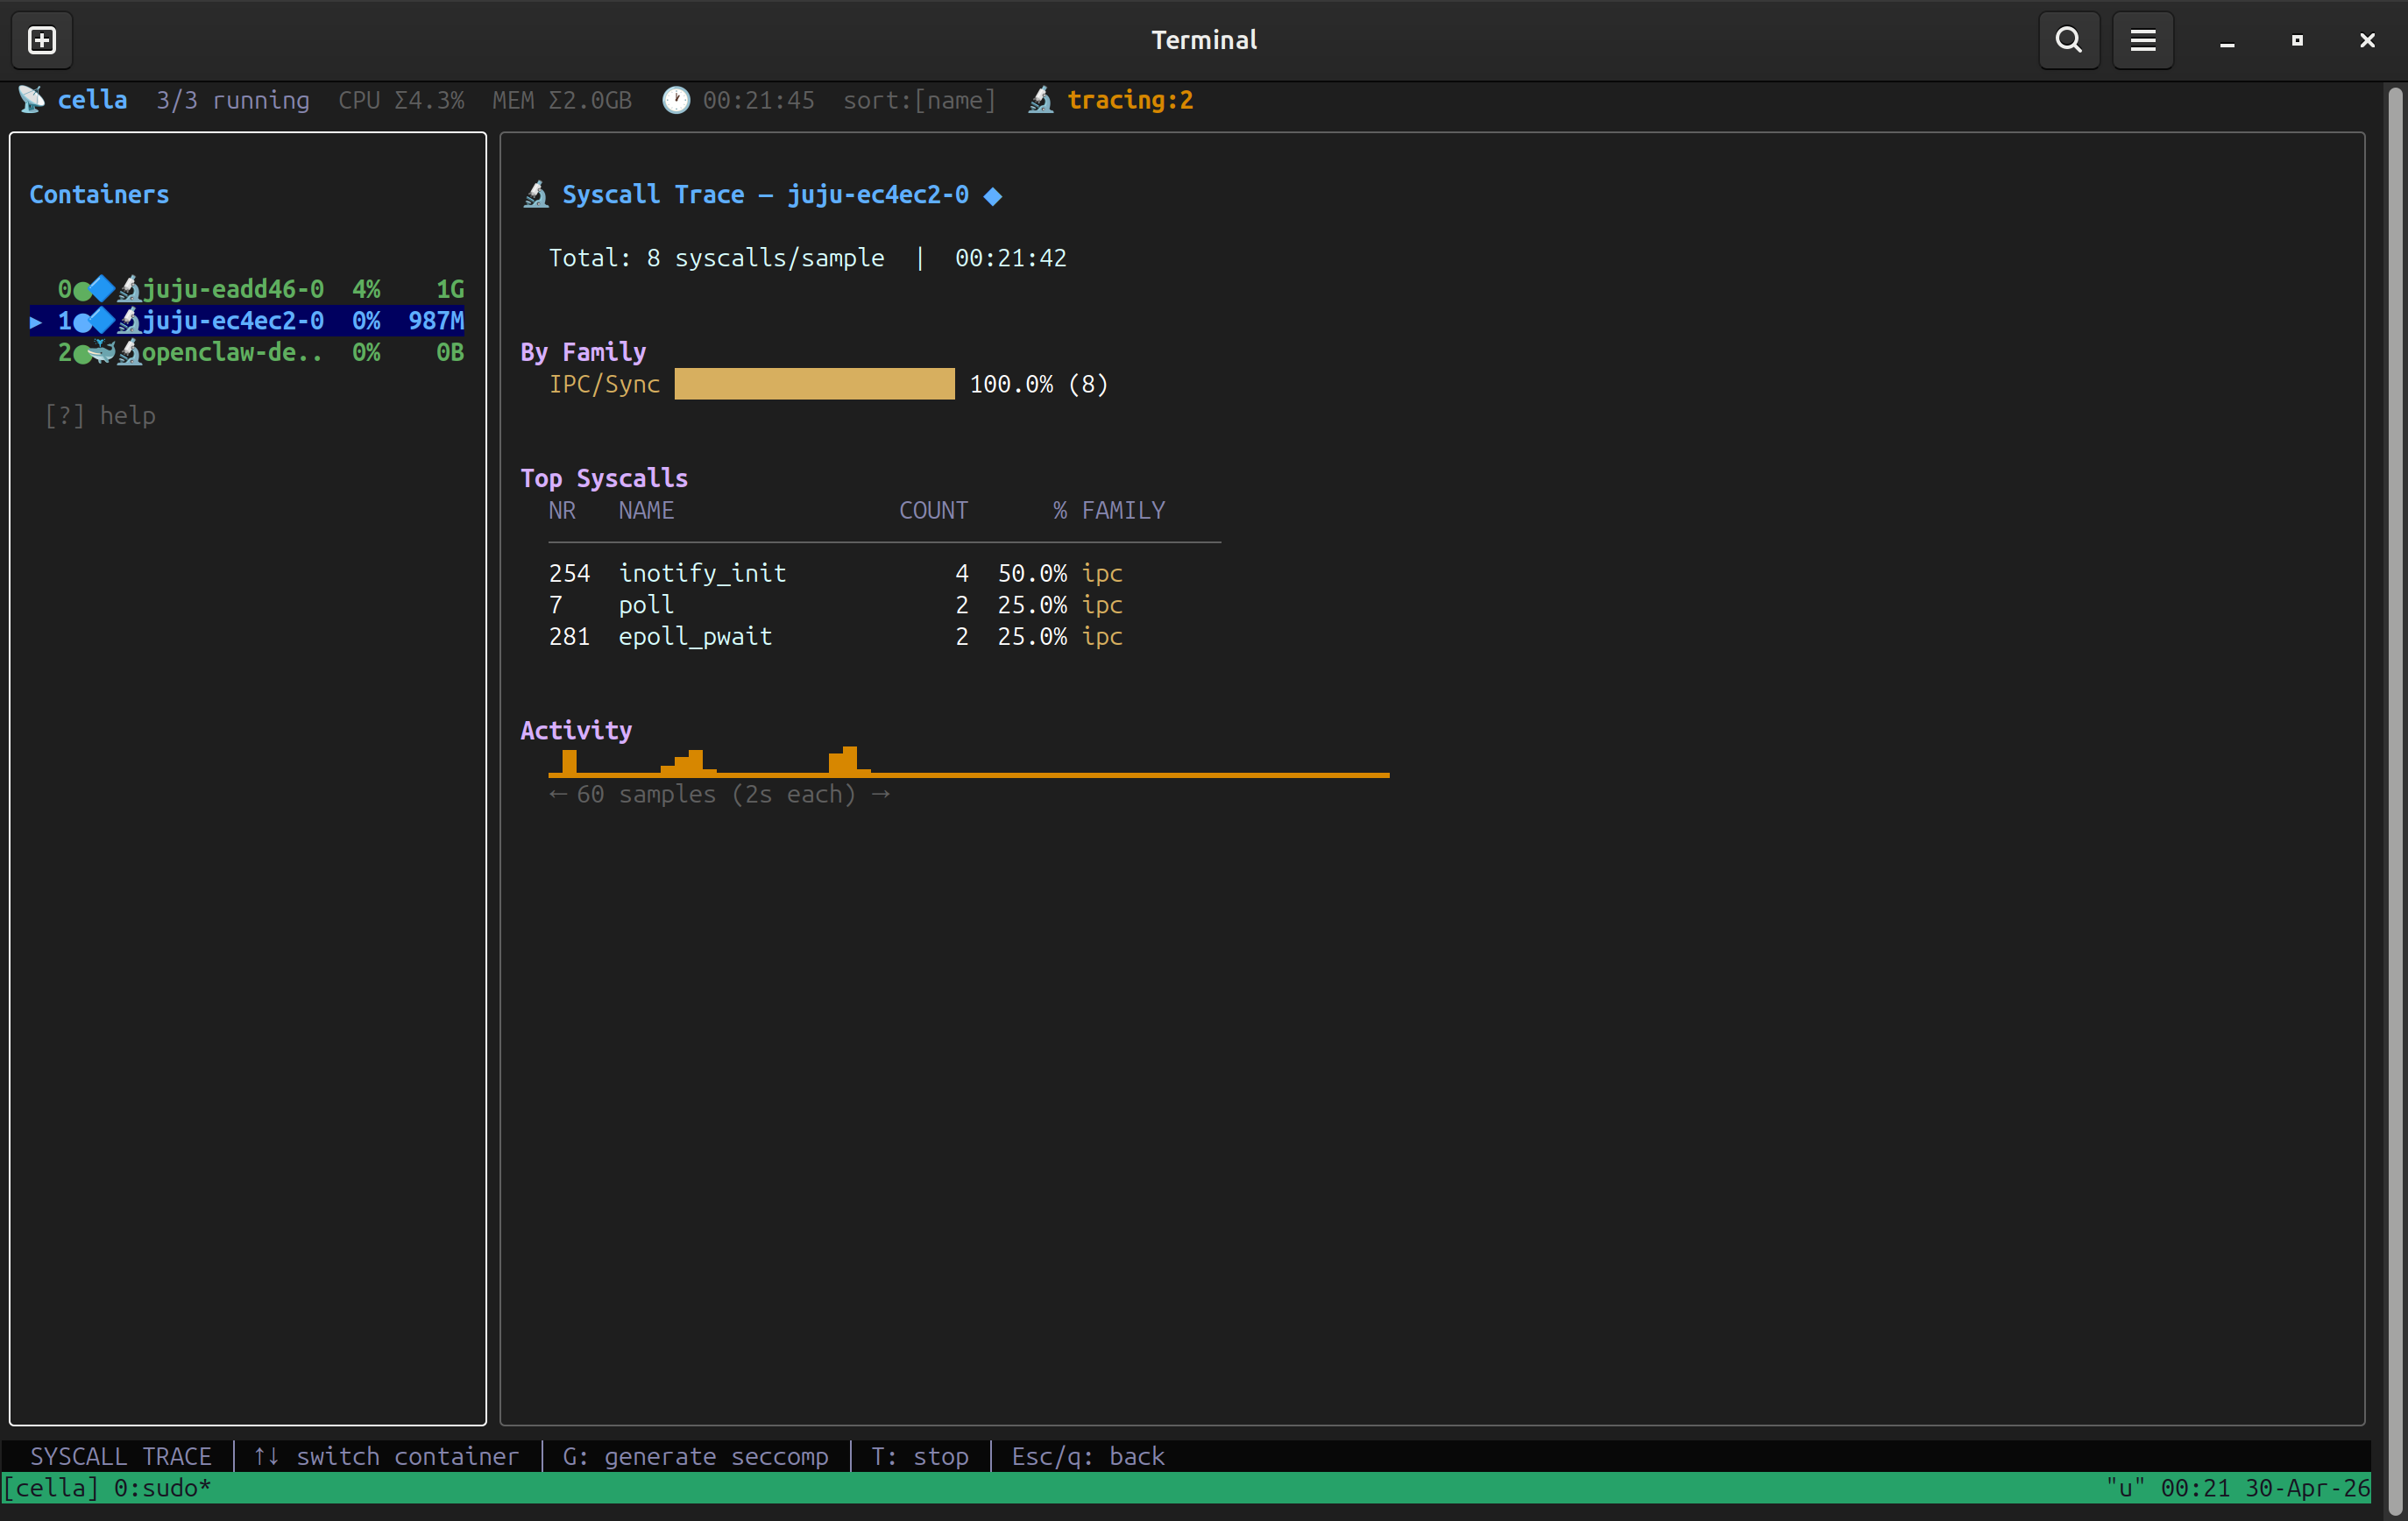Screen dimensions: 2408x1521
Task: Click the SYSCALL TRACE mode label
Action: (121, 1456)
